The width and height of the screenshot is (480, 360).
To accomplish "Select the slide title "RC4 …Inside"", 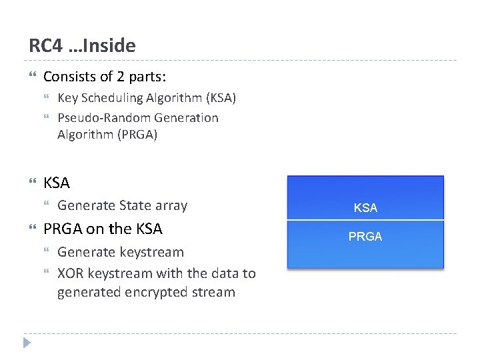I will tap(82, 45).
